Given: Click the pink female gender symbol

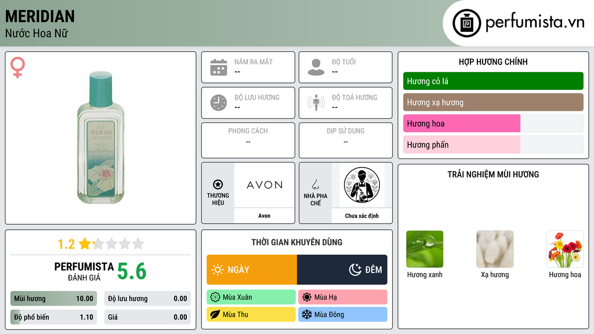Looking at the screenshot, I should click(x=17, y=67).
